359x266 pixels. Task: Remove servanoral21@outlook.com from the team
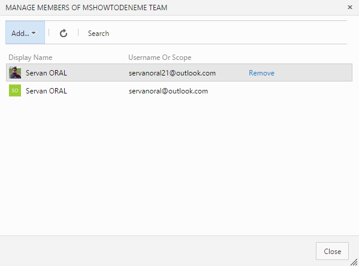pyautogui.click(x=261, y=73)
